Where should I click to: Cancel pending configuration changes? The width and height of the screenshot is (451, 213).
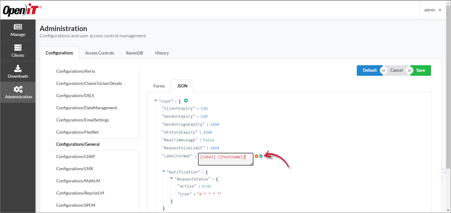(x=396, y=70)
